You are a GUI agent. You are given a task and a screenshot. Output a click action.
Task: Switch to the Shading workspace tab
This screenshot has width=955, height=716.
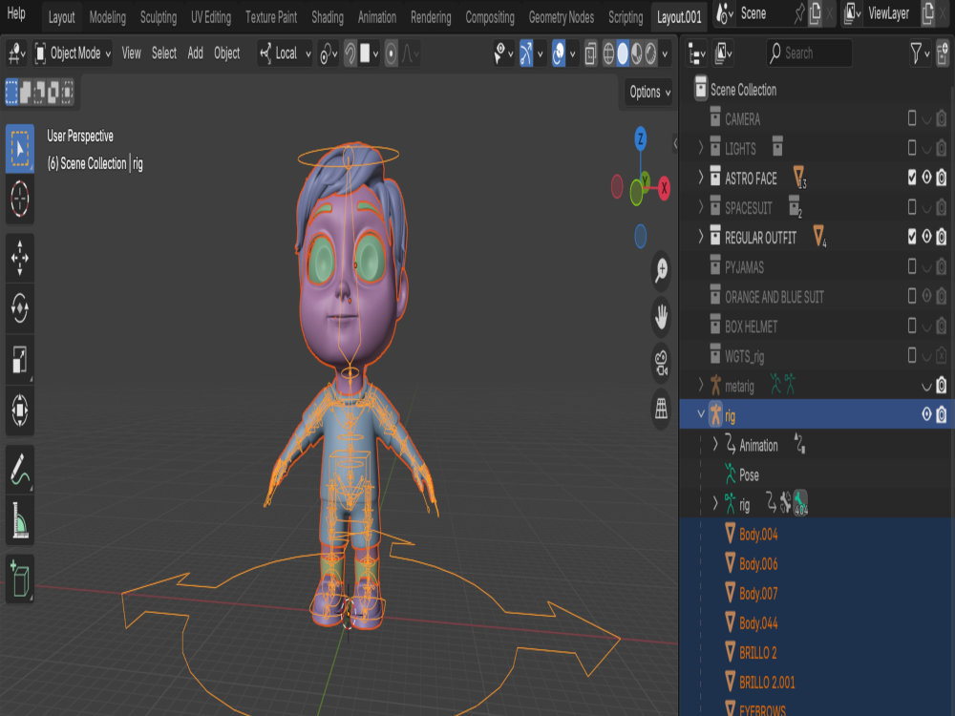pyautogui.click(x=327, y=17)
